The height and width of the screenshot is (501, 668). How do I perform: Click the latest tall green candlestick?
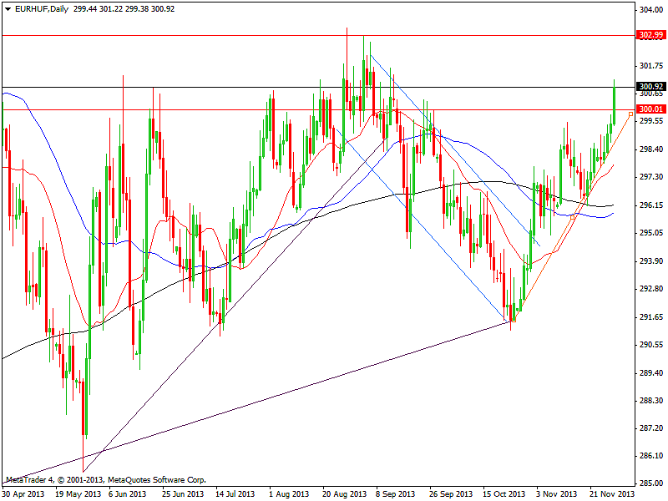point(614,104)
